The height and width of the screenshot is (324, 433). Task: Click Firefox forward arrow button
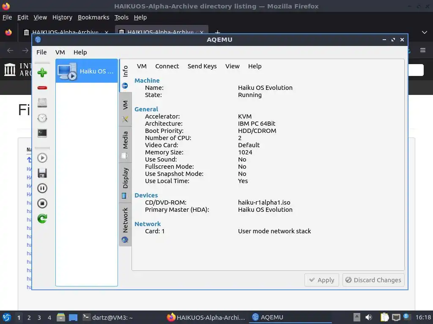pyautogui.click(x=25, y=51)
